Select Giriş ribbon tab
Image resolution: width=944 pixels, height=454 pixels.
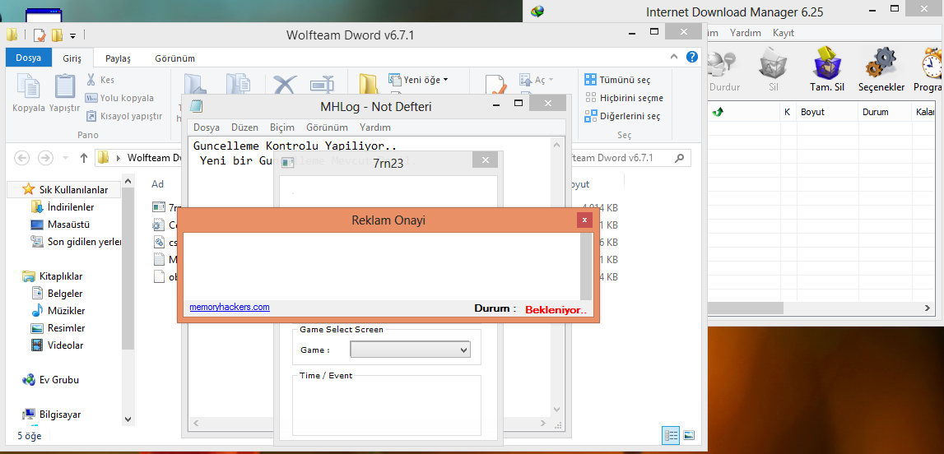pyautogui.click(x=72, y=58)
